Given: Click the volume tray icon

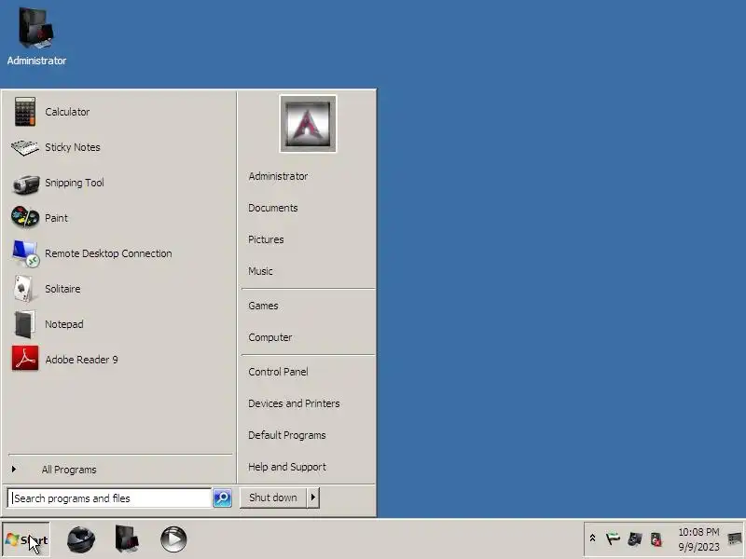Looking at the screenshot, I should tap(656, 539).
